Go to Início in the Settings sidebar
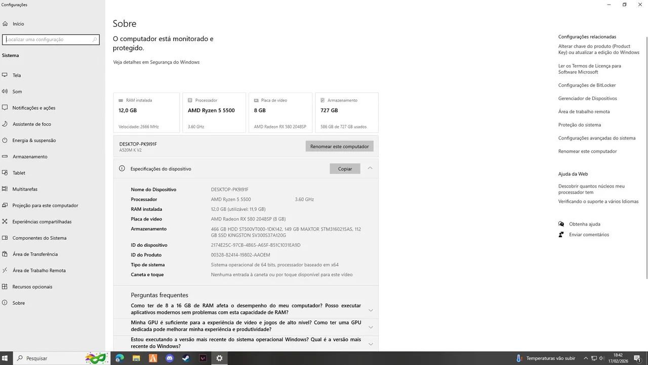Screen dimensions: 648x365 tap(17, 23)
